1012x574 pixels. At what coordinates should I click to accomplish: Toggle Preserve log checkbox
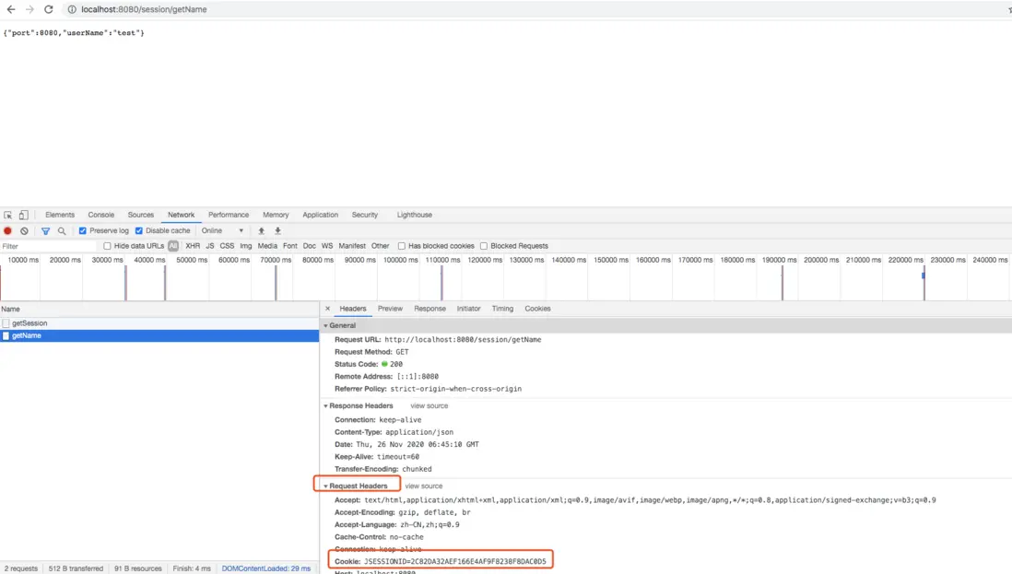coord(83,231)
